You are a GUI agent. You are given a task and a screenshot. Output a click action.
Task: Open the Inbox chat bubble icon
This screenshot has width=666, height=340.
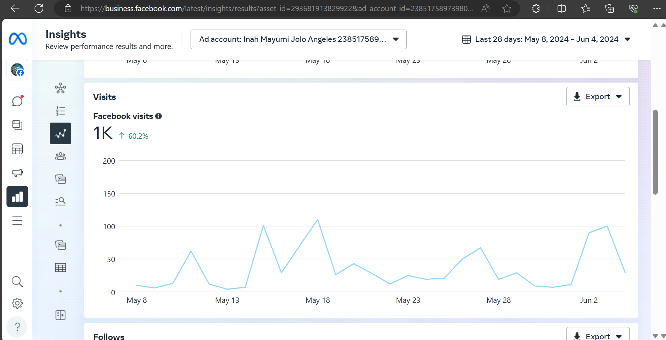tap(17, 101)
